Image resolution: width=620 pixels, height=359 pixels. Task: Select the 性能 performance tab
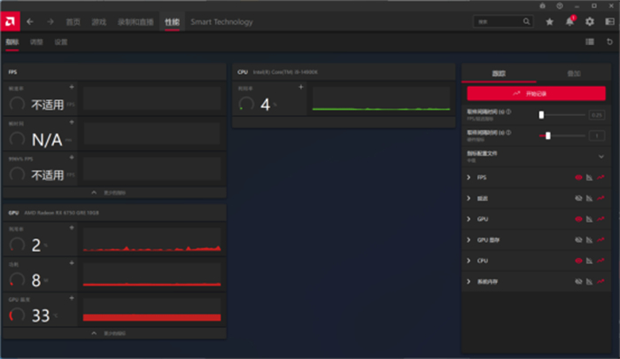point(172,22)
